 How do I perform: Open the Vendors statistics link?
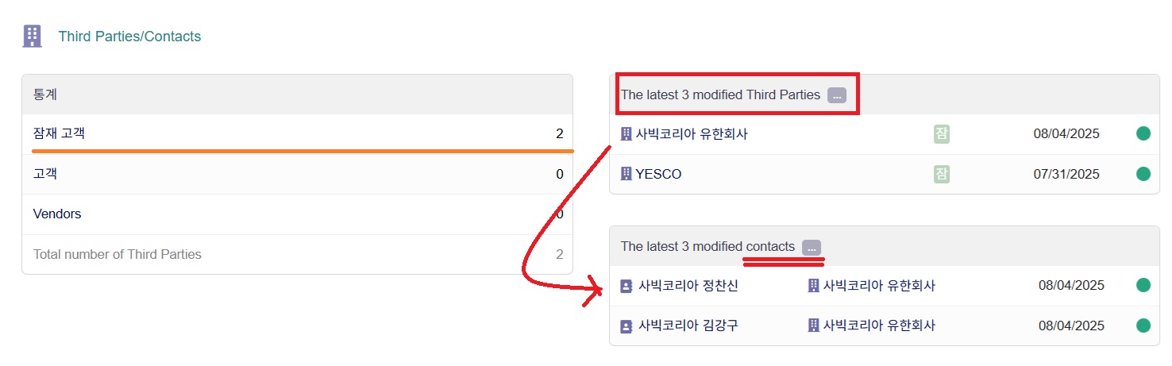[x=57, y=214]
